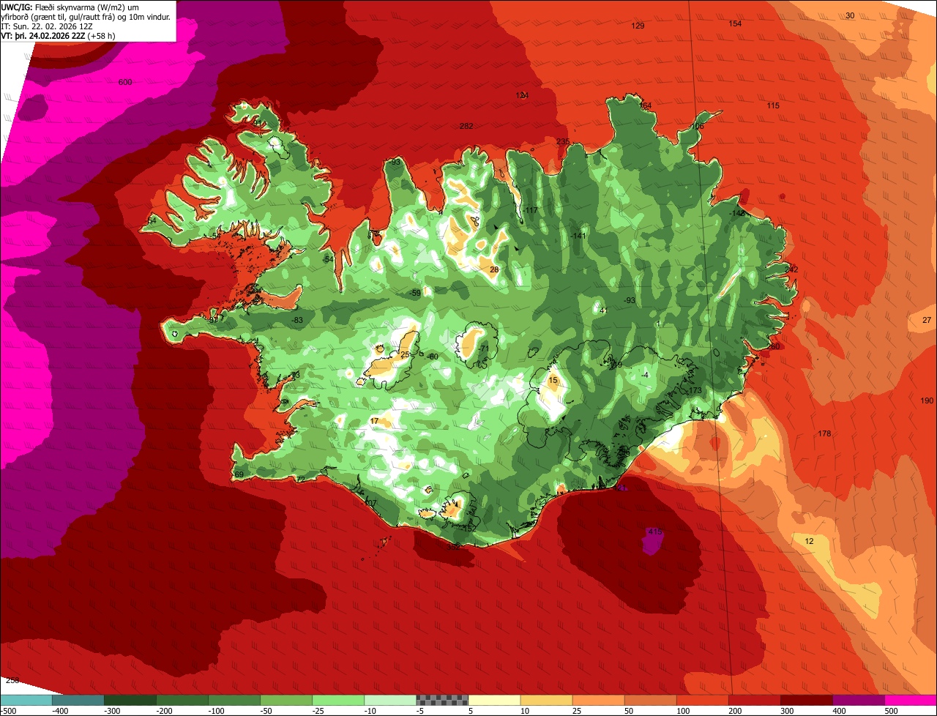Click the '-500' label on the legend
937x716 pixels.
[x=9, y=711]
